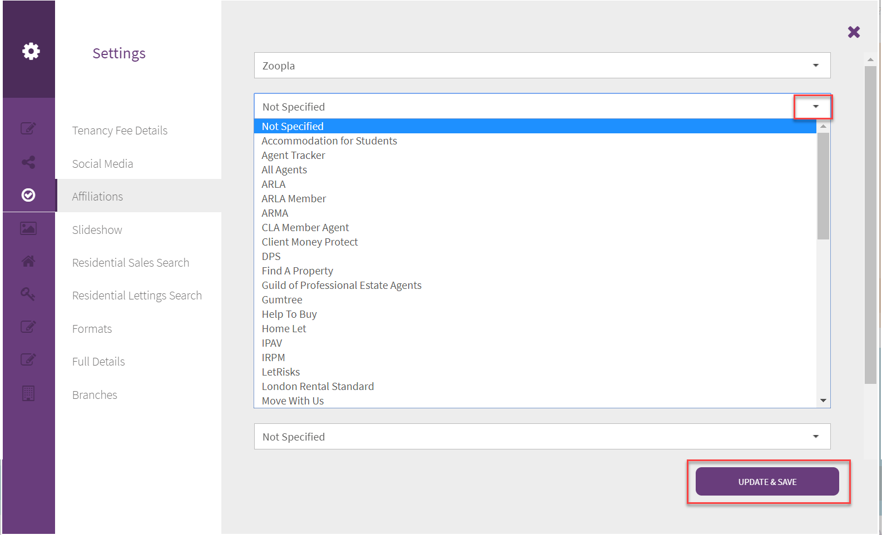
Task: Select All Agents option
Action: [535, 169]
